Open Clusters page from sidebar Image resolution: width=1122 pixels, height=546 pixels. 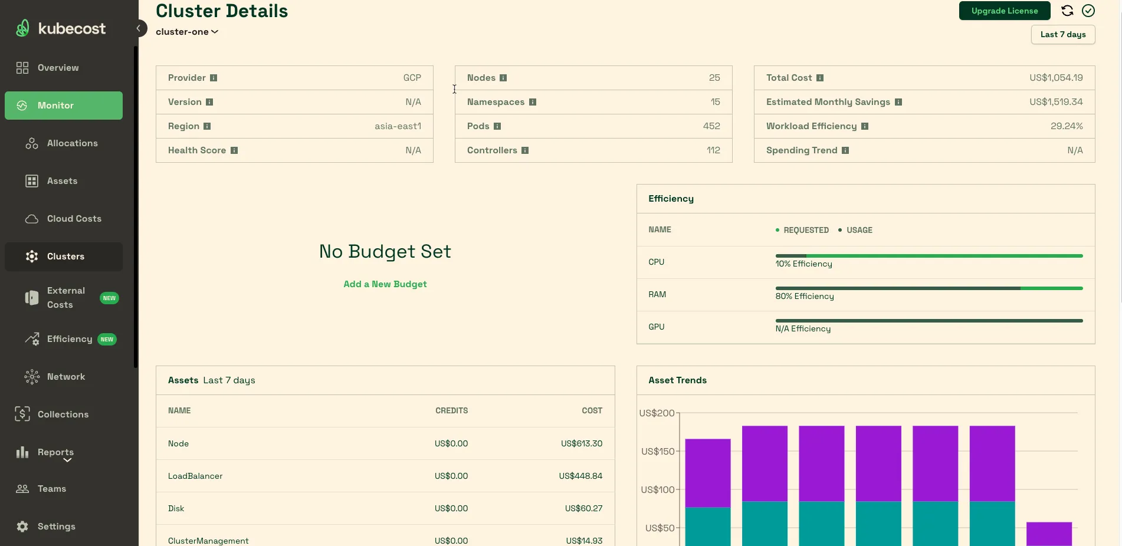click(64, 256)
